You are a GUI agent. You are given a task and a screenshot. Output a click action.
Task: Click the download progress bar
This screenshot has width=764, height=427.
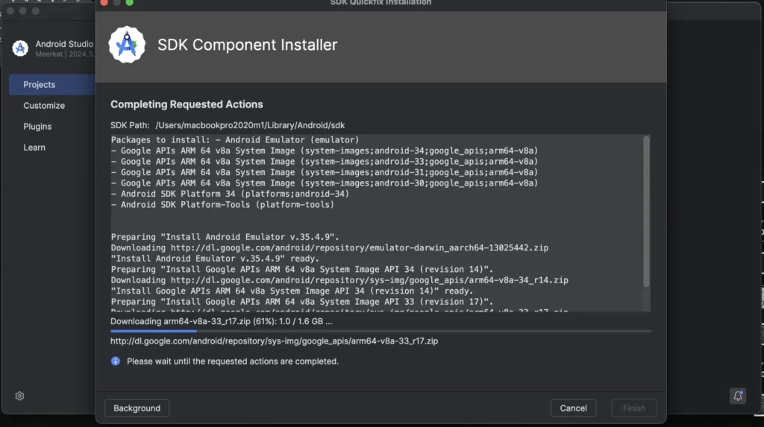pyautogui.click(x=381, y=331)
